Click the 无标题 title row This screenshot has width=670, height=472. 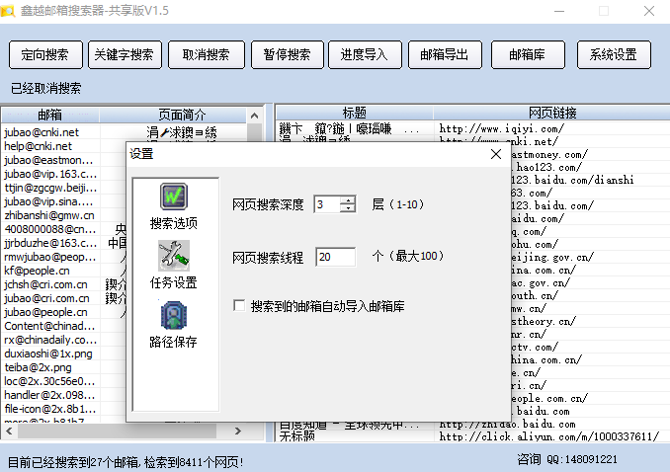click(x=297, y=436)
